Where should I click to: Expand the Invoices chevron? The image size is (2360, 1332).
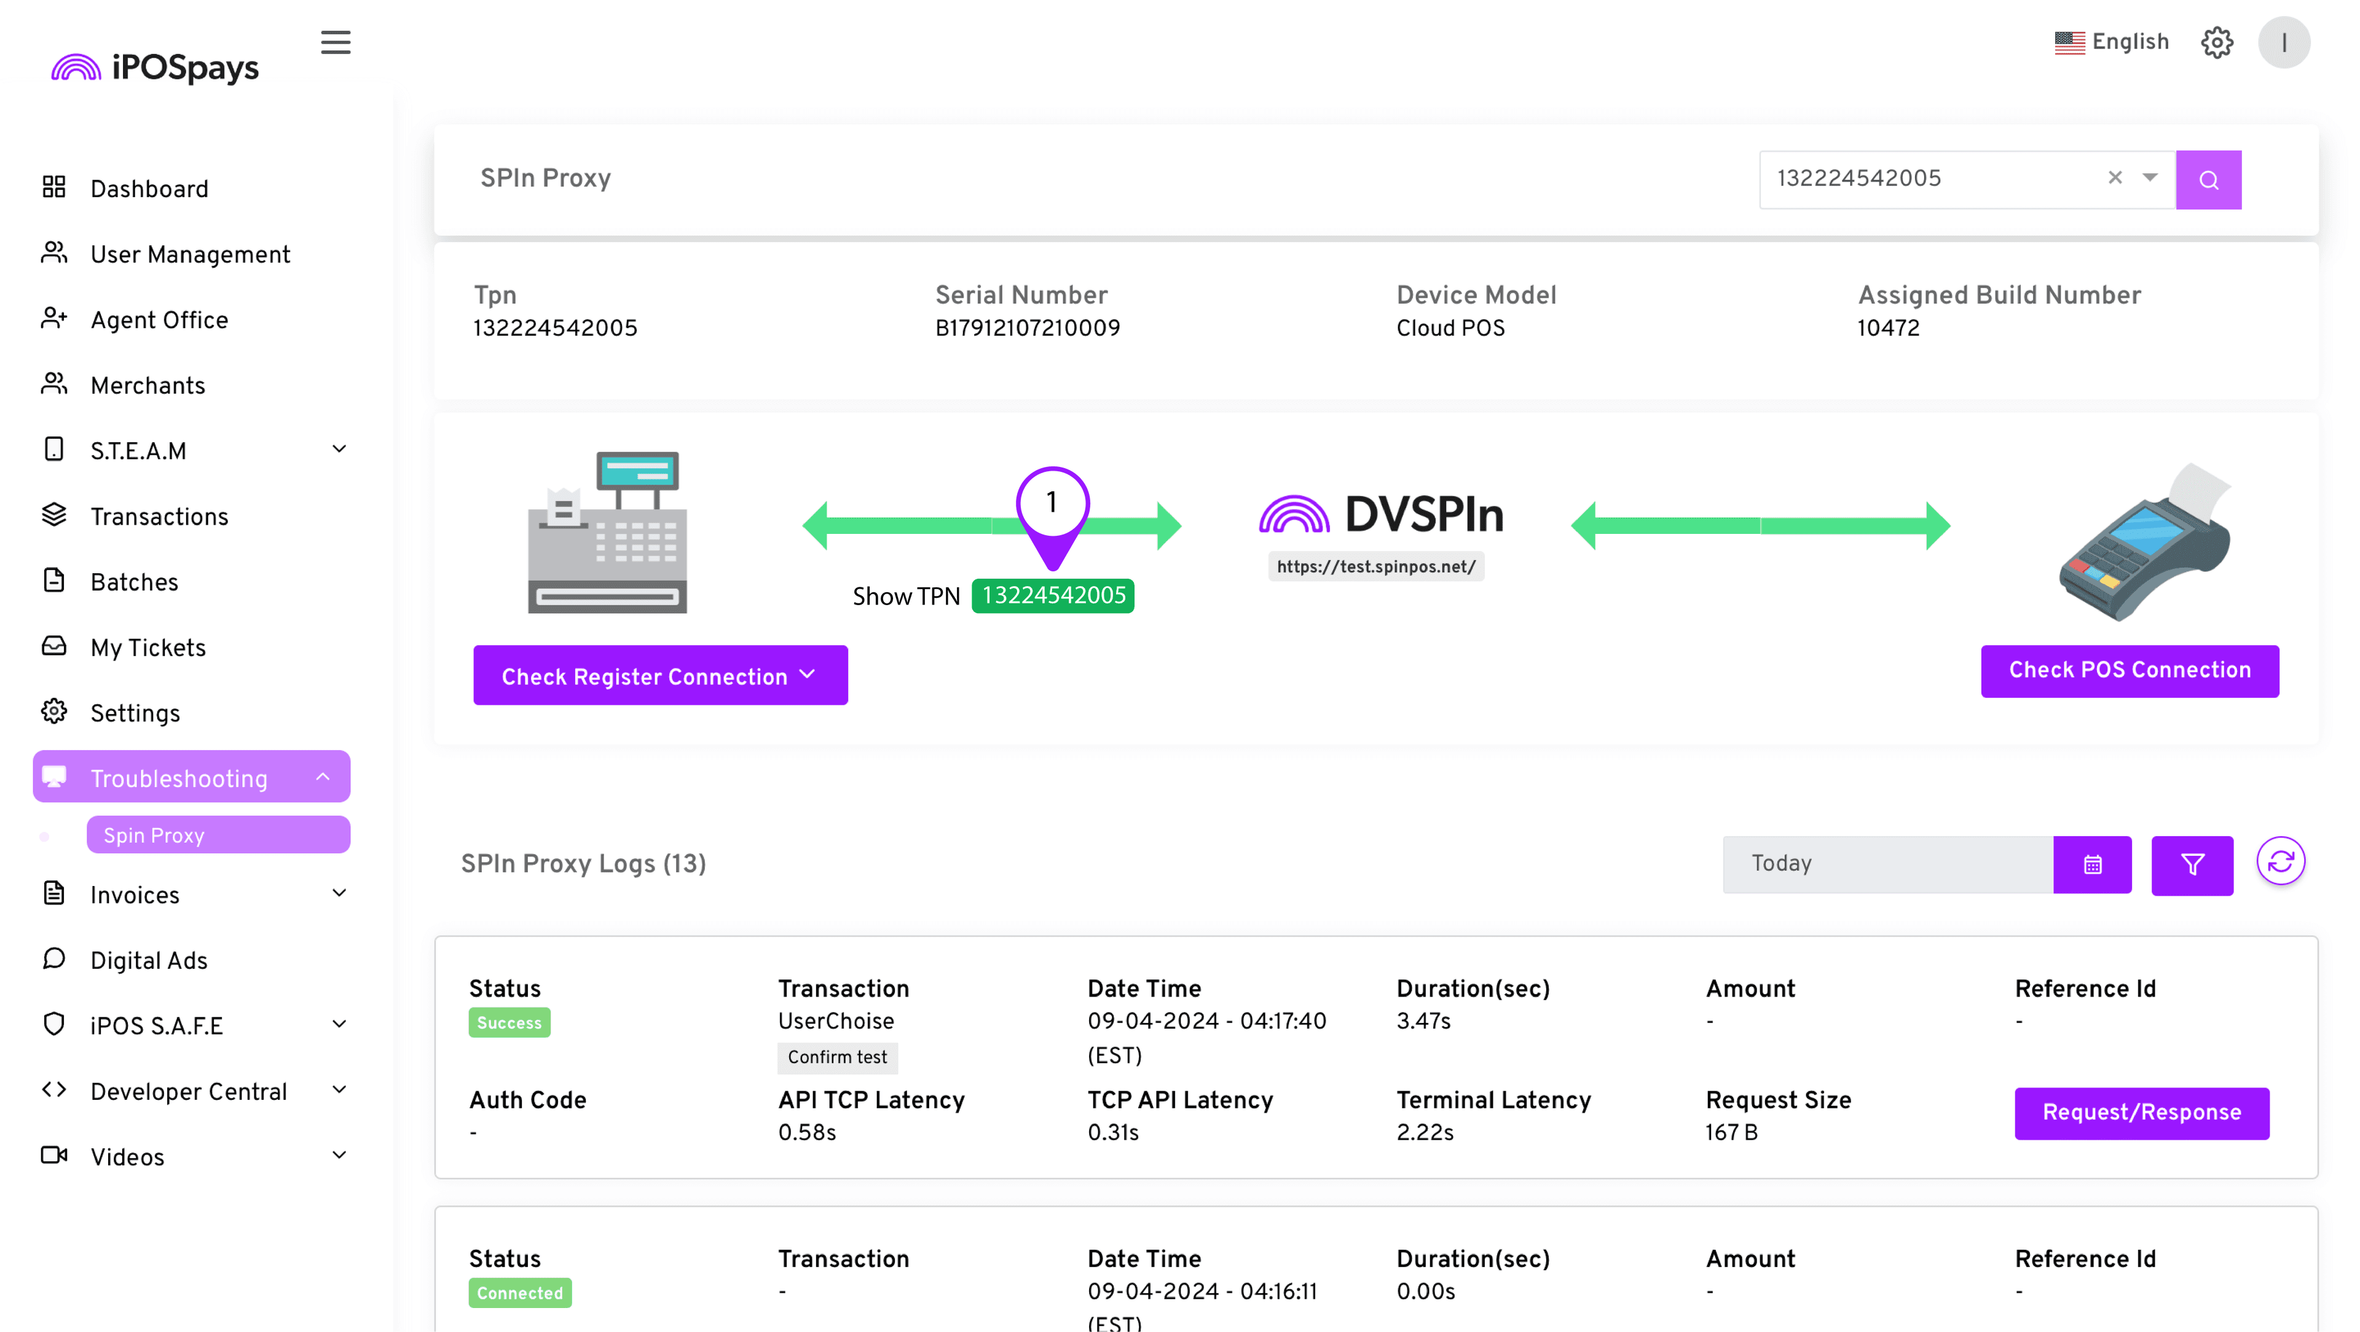339,894
